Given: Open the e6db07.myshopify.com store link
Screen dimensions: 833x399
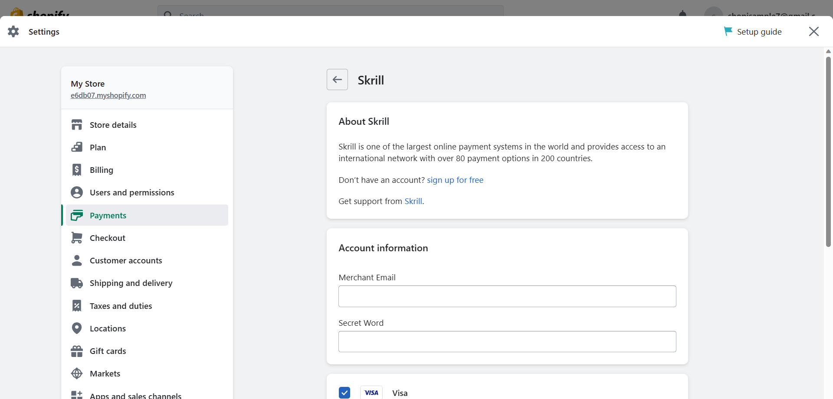Looking at the screenshot, I should coord(108,95).
